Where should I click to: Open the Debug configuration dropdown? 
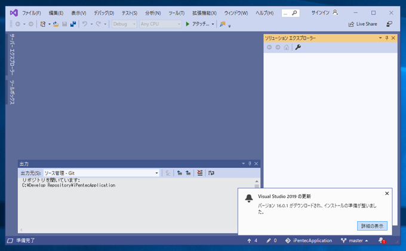pyautogui.click(x=124, y=24)
